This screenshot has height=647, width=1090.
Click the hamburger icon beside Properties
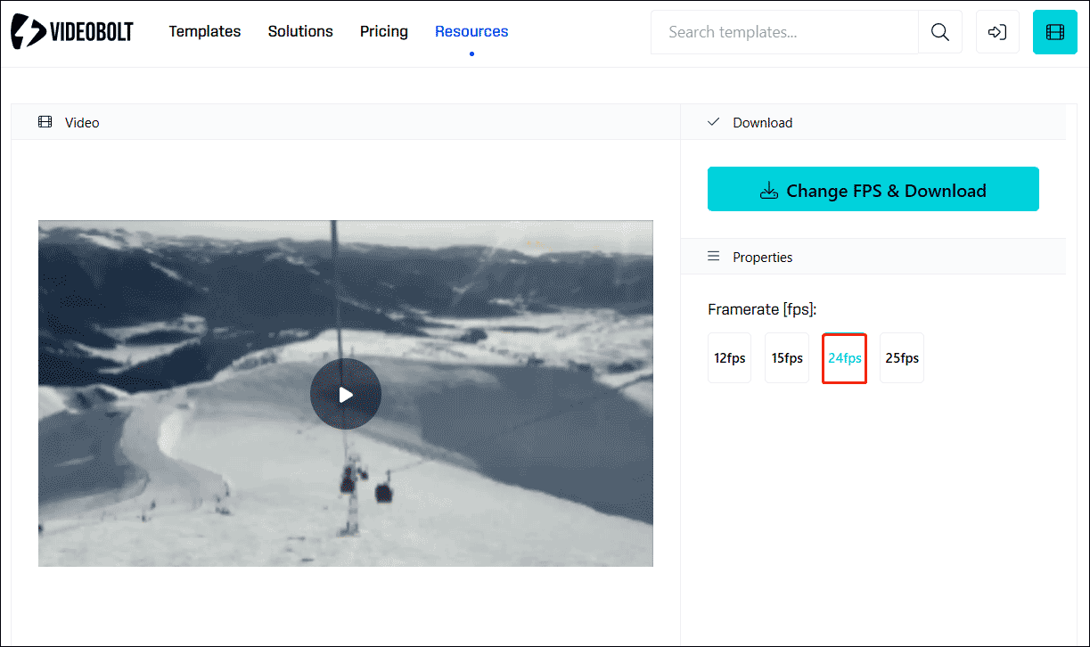[x=713, y=257]
